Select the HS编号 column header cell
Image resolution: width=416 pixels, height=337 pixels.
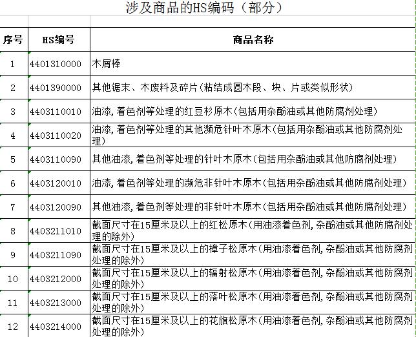(x=58, y=40)
